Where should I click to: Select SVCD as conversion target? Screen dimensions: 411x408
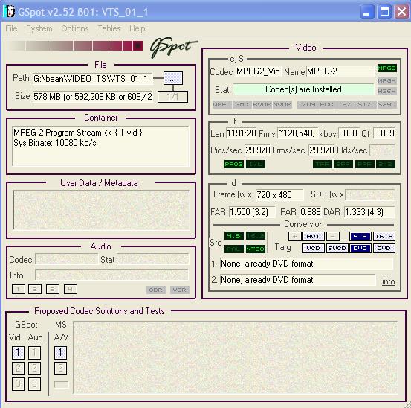tap(337, 248)
